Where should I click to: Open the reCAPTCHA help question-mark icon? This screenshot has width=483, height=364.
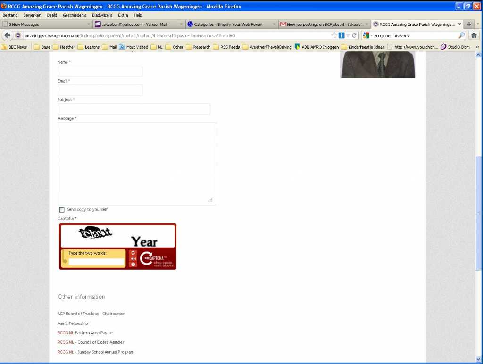tap(133, 265)
